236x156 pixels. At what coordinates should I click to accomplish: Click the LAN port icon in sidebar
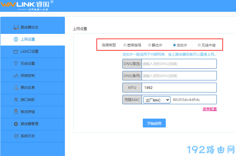tap(16, 52)
